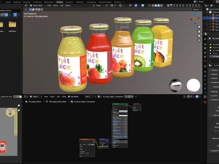Open the Scene properties tab

(x=205, y=57)
